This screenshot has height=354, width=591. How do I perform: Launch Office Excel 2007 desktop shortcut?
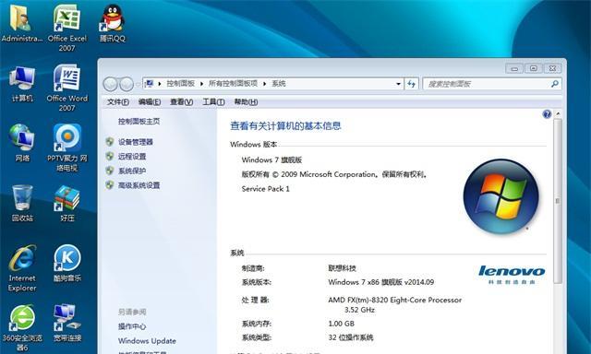[67, 29]
